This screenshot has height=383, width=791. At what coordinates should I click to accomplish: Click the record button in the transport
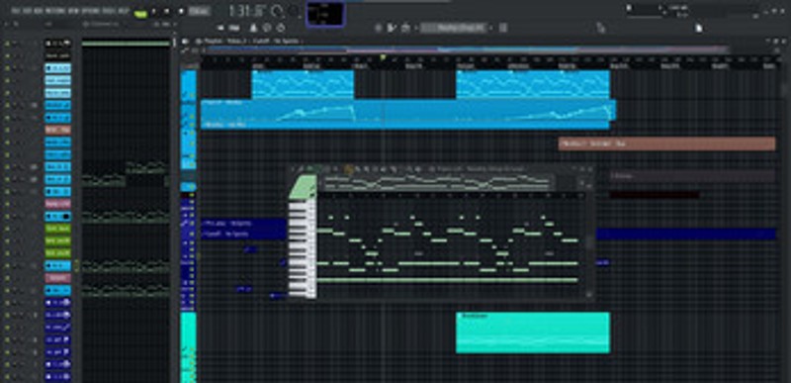(181, 11)
